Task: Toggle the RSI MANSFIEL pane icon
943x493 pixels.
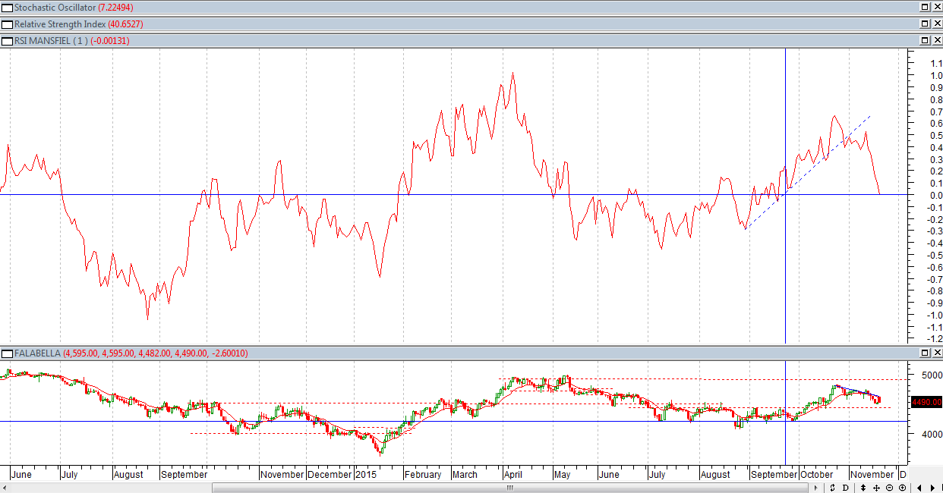Action: click(7, 41)
